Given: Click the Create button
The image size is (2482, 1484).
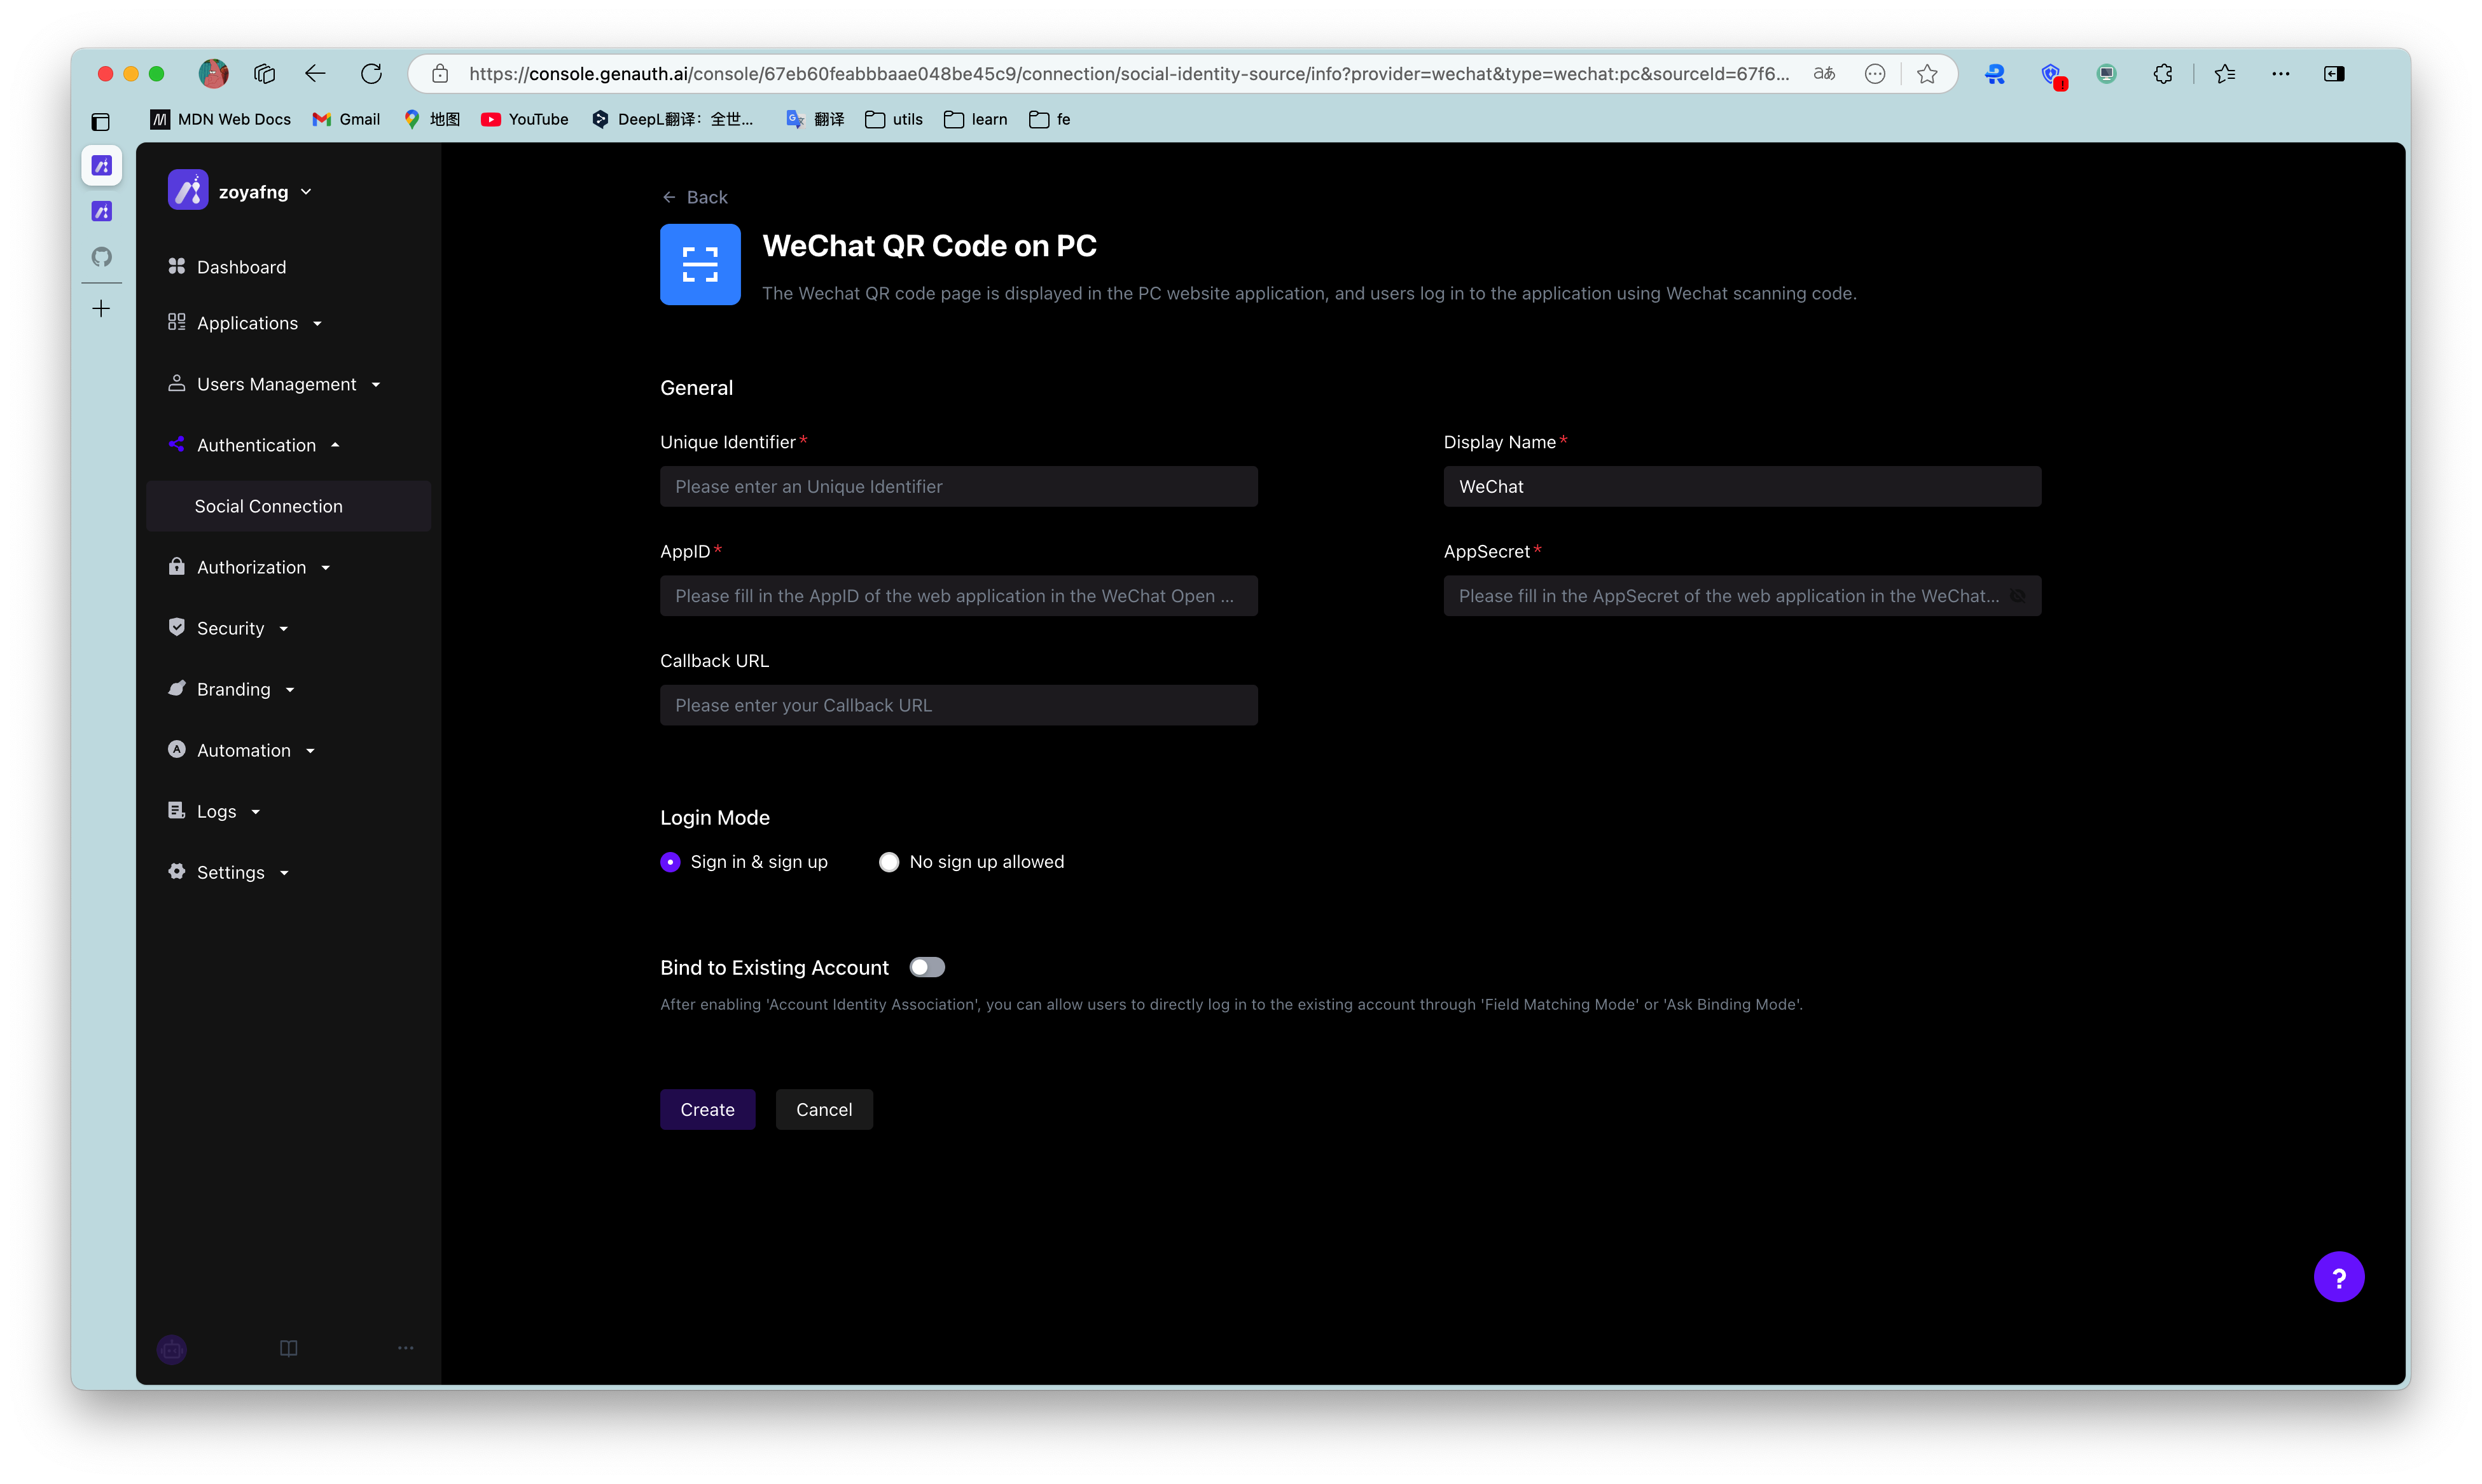Looking at the screenshot, I should (x=707, y=1110).
